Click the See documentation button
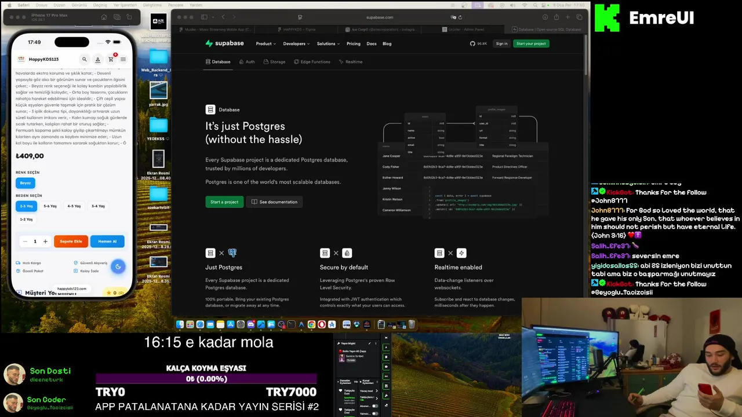Screen dimensions: 742x417 click(x=275, y=202)
